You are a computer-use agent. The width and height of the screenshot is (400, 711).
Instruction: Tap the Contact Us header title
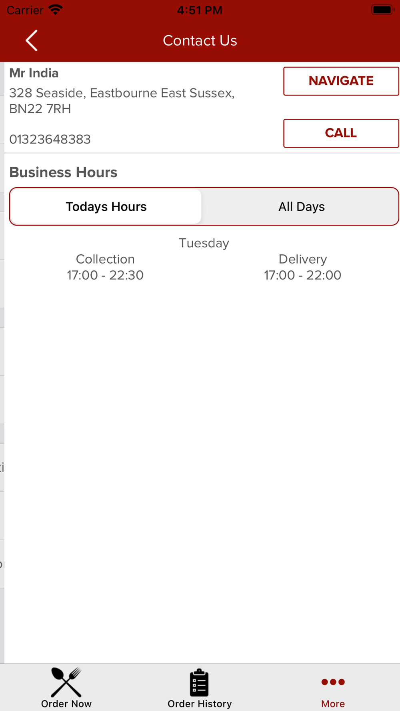[x=200, y=40]
